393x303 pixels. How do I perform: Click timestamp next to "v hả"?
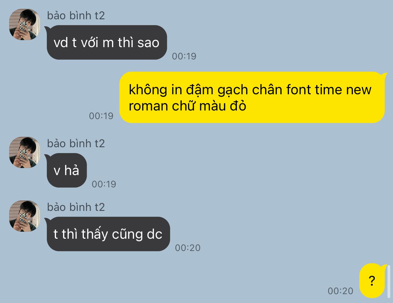[x=104, y=184]
